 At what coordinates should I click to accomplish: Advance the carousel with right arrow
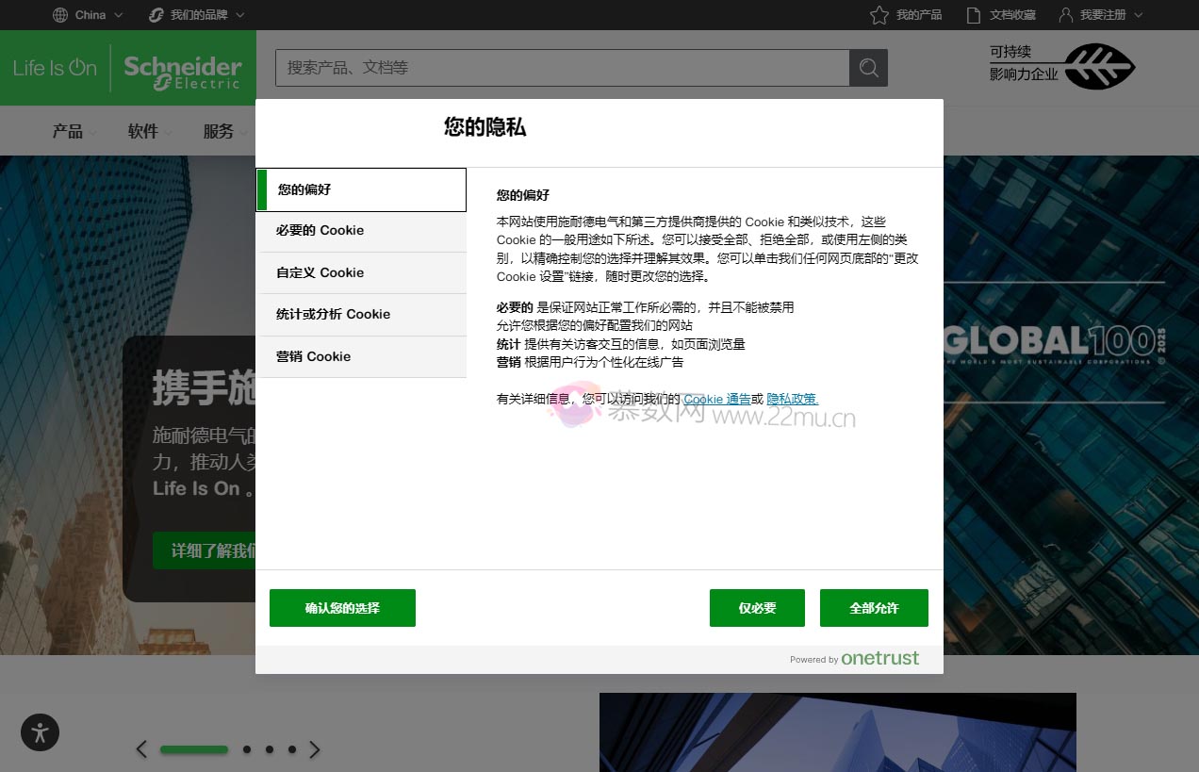coord(314,749)
